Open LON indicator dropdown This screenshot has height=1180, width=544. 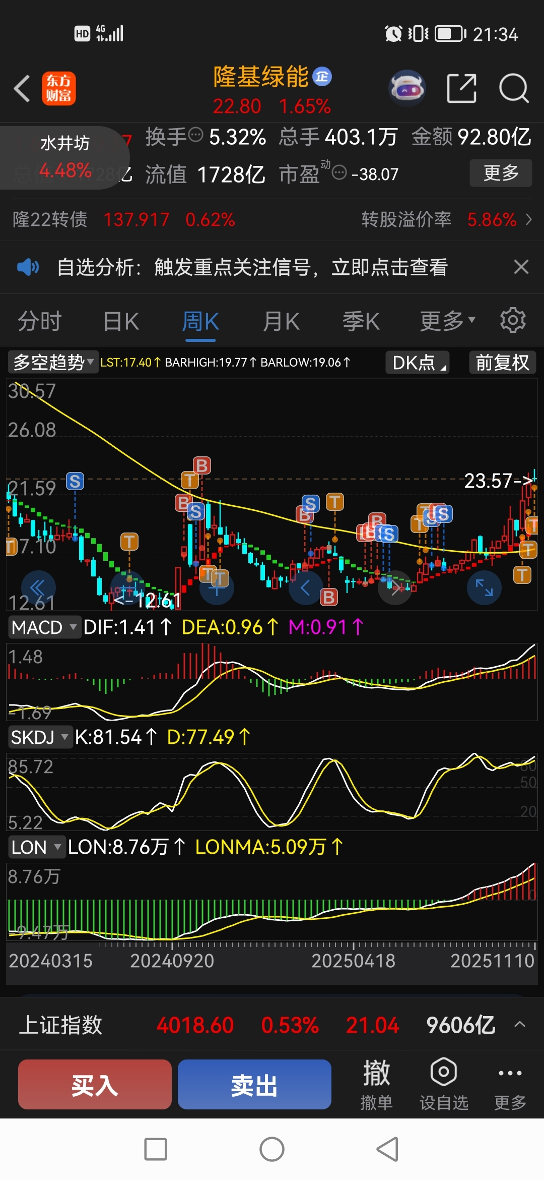36,847
